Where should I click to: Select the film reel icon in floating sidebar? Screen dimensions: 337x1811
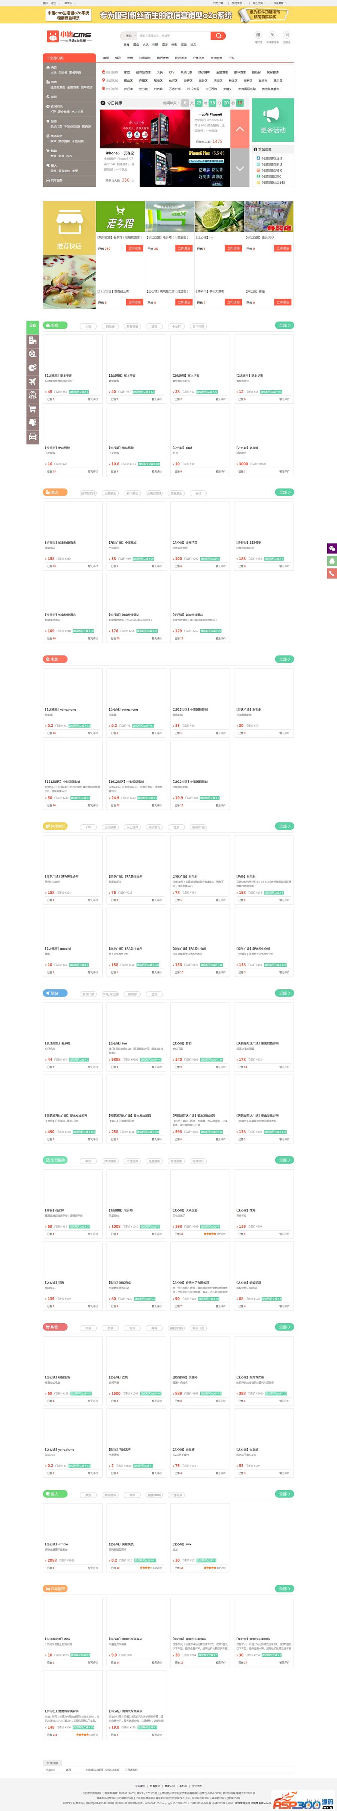32,354
